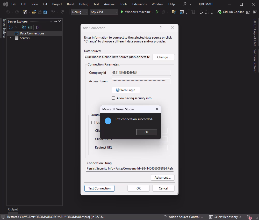Open the Any CPU platform dropdown

coord(104,12)
